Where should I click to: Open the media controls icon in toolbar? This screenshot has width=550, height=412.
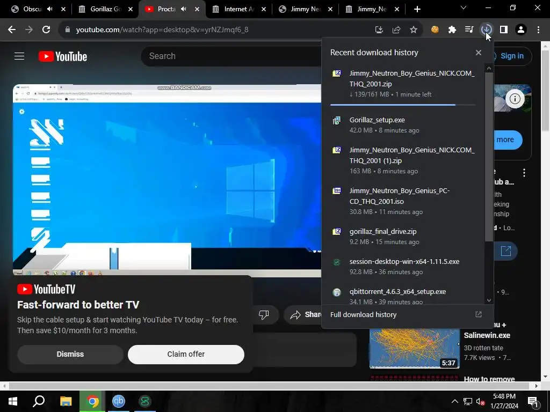[469, 30]
